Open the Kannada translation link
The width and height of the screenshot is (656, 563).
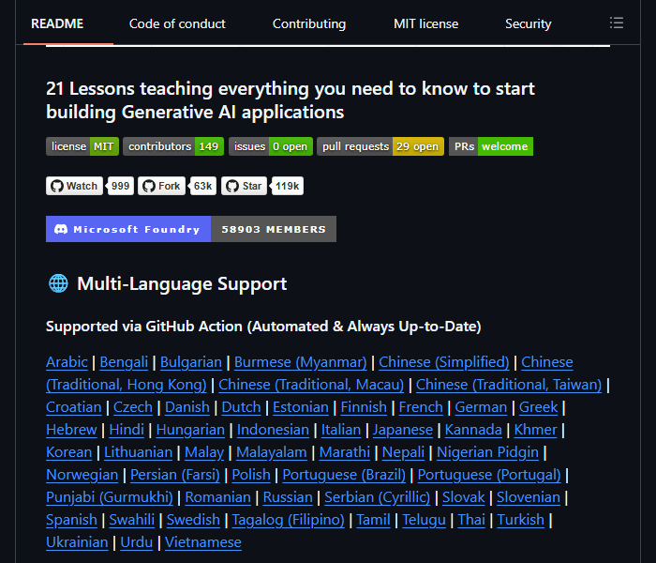(x=473, y=430)
